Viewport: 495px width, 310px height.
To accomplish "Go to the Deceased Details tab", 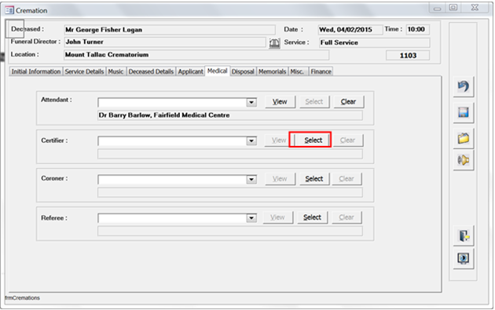I will point(151,71).
